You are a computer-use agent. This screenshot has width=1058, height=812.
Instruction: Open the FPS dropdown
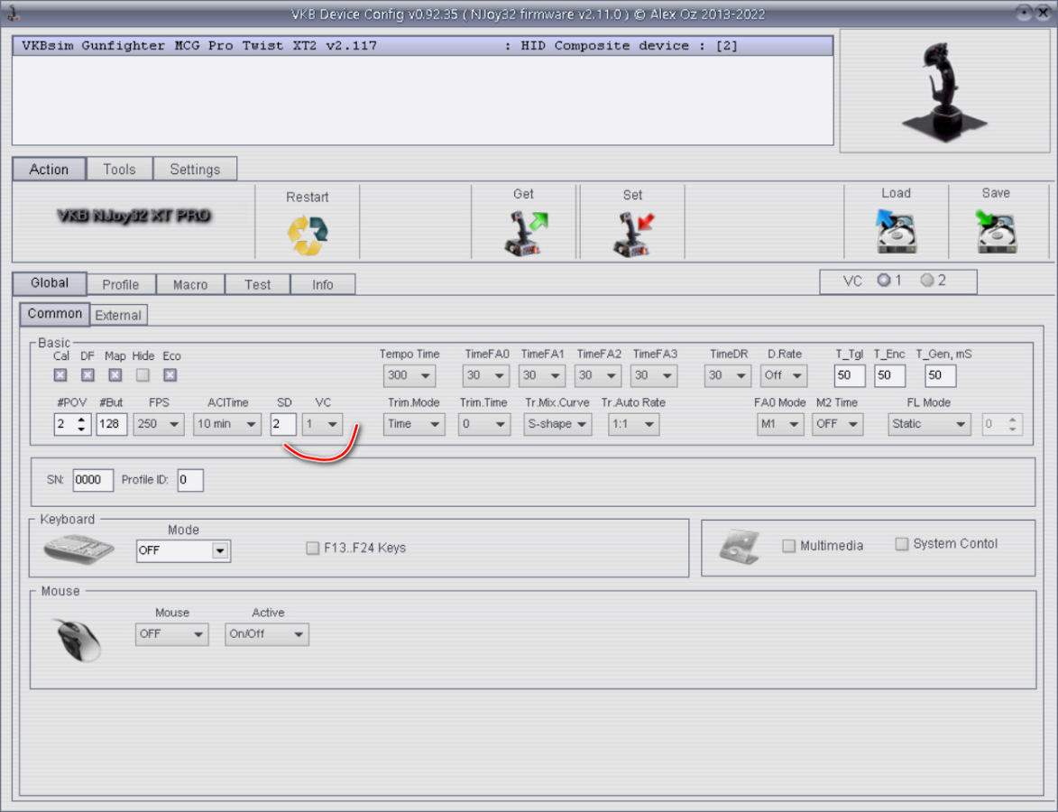pos(159,424)
